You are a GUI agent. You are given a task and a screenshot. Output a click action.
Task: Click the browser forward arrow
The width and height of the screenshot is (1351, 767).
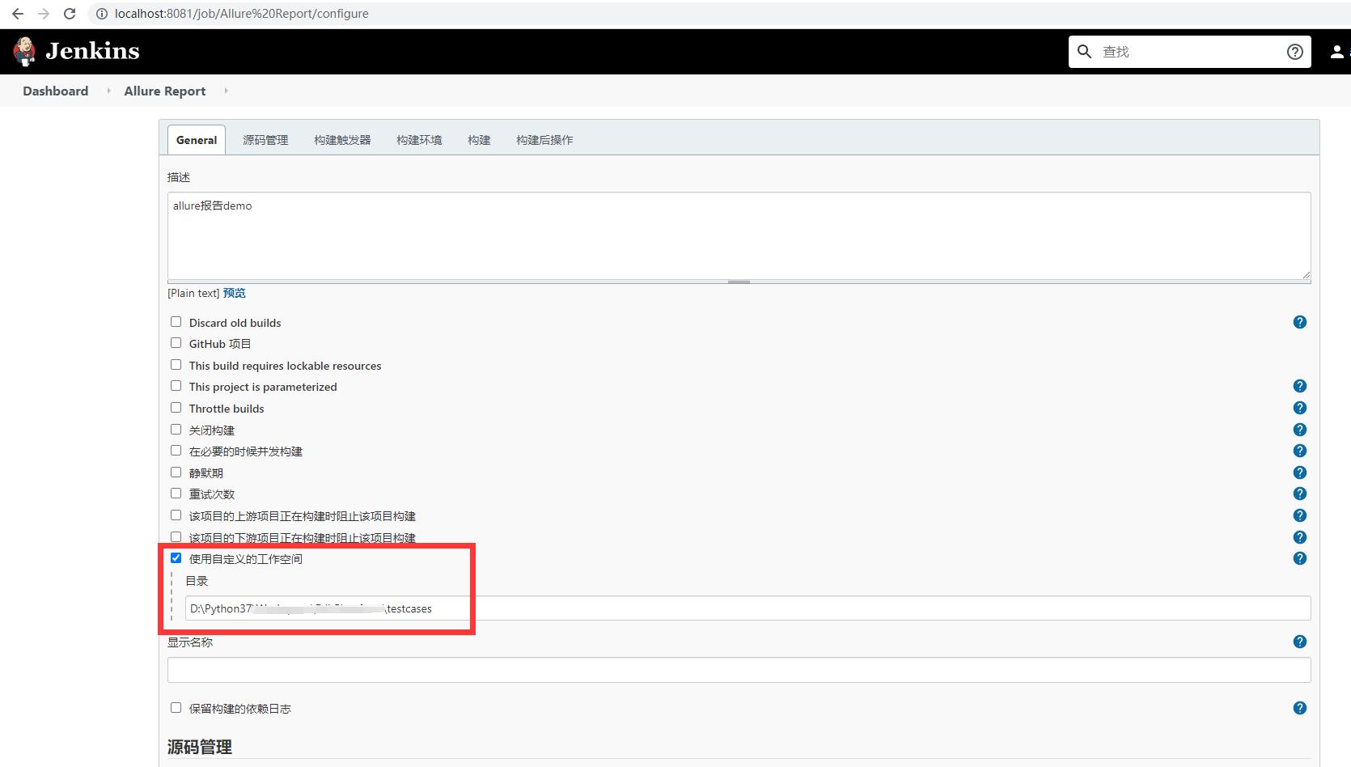coord(44,14)
